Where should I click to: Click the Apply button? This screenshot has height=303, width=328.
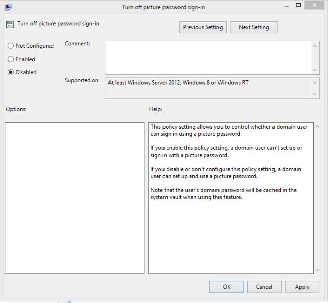click(302, 287)
